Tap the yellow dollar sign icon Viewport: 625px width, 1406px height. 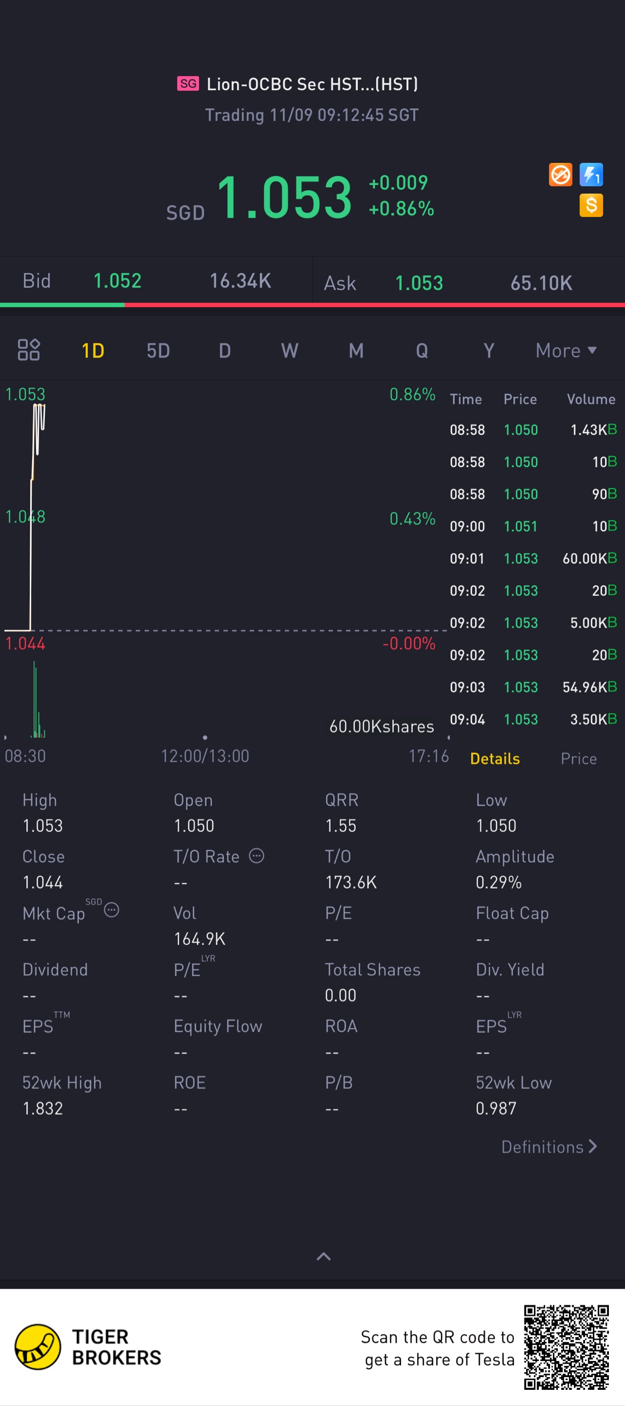tap(591, 205)
